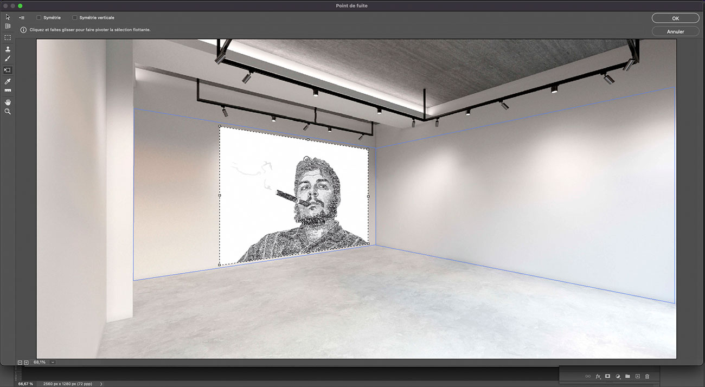The width and height of the screenshot is (705, 387).
Task: Select the Hand tool
Action: click(x=8, y=102)
